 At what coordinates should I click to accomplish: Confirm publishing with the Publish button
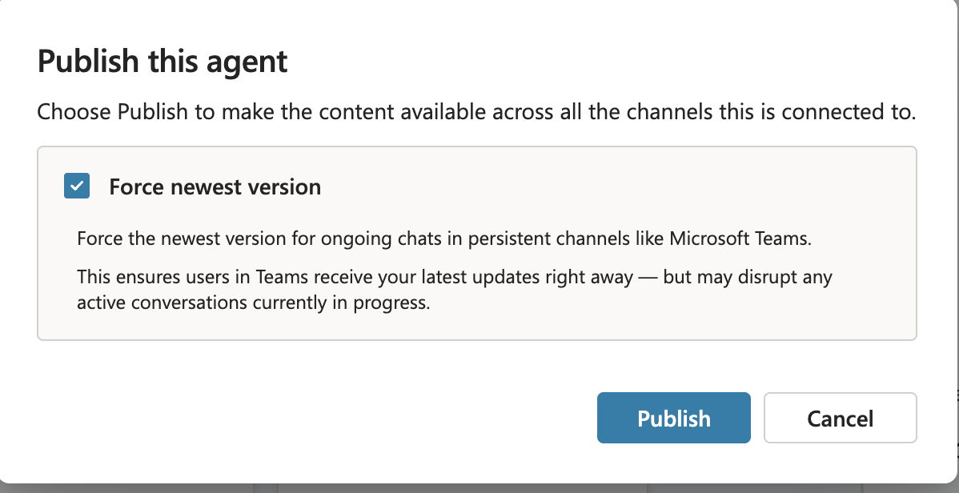[673, 417]
